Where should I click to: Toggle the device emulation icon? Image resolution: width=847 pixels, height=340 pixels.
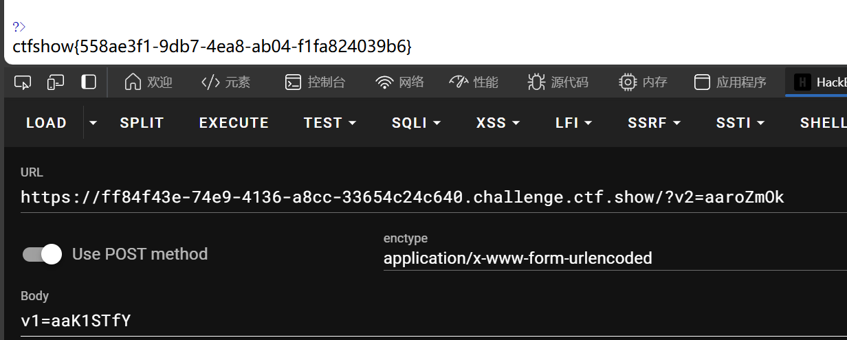[56, 82]
